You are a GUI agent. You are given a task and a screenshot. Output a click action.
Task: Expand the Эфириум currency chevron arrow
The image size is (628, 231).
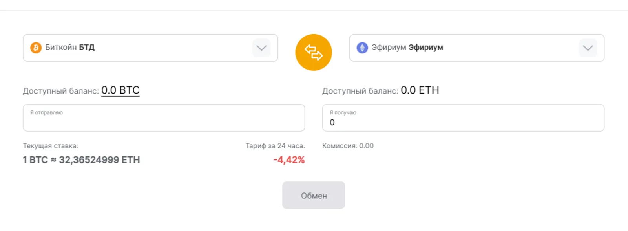pos(588,48)
